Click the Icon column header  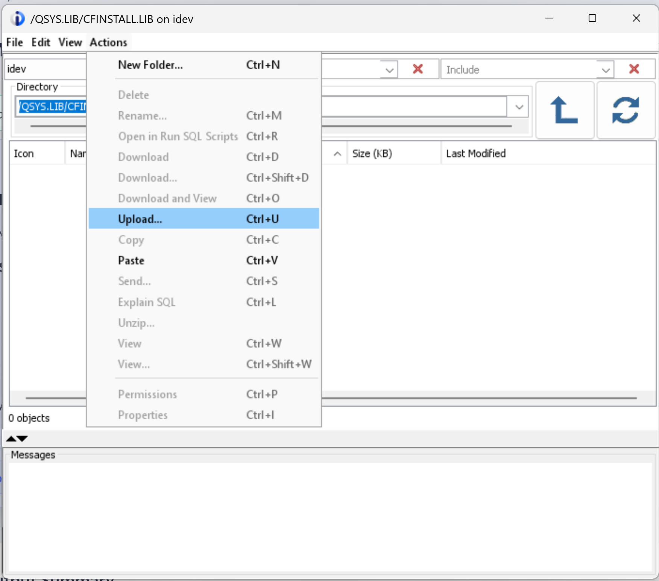coord(37,153)
